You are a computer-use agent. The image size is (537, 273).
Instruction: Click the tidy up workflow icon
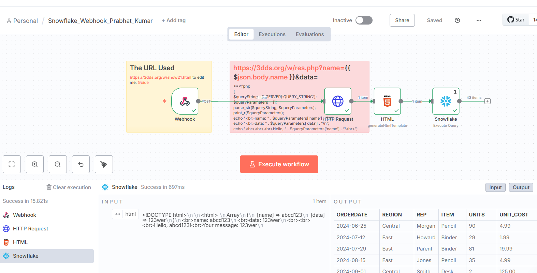pos(104,164)
